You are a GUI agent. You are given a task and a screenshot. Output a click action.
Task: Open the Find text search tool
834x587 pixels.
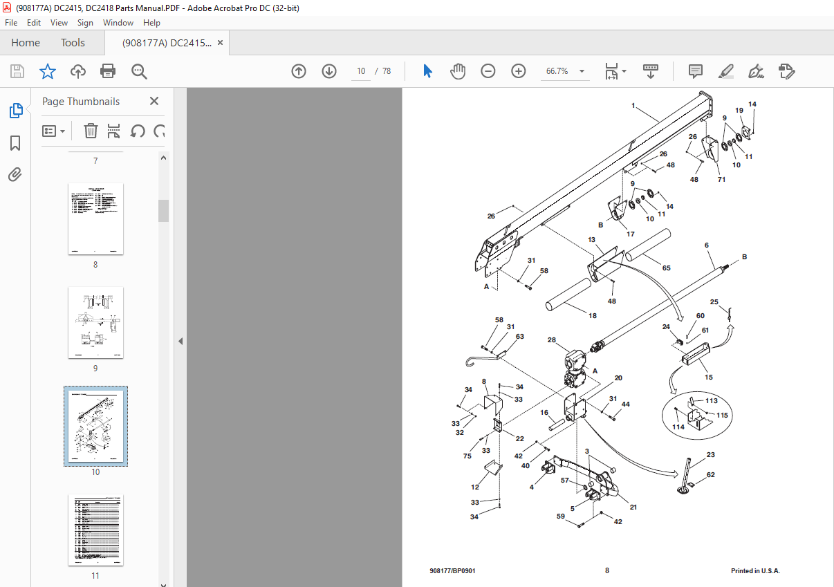tap(140, 71)
